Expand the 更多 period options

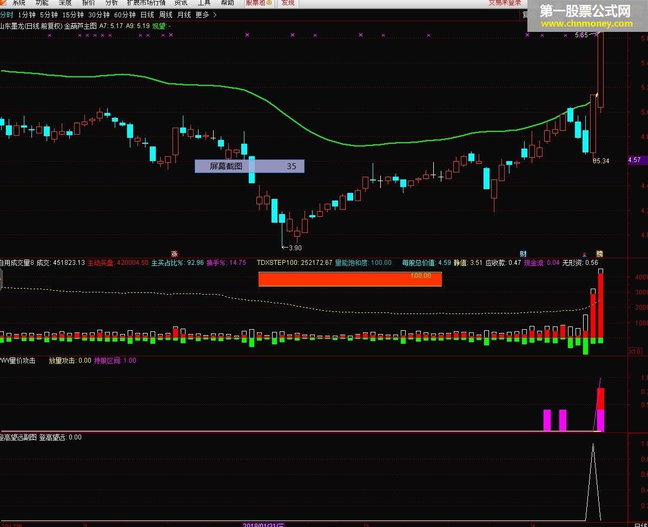(x=206, y=15)
